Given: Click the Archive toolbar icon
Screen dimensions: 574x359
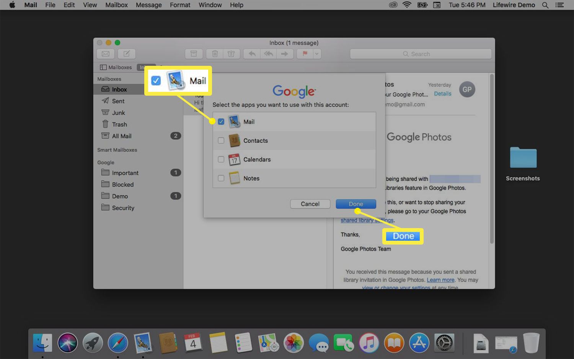Looking at the screenshot, I should [194, 54].
